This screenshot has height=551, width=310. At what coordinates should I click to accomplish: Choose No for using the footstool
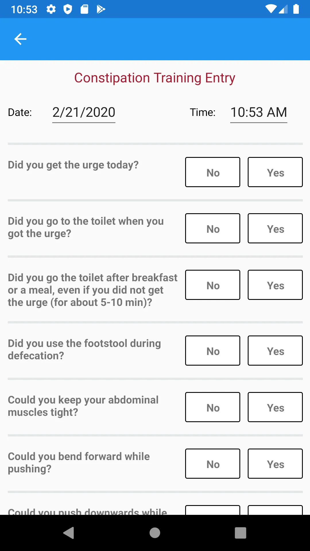[x=213, y=351]
